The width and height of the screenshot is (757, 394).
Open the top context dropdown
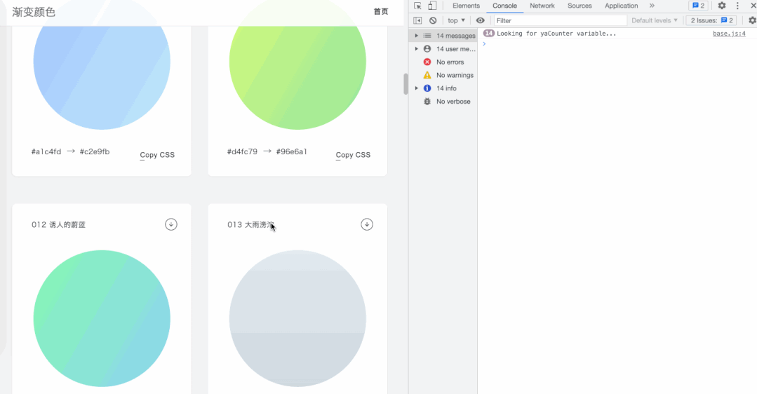[x=456, y=20]
